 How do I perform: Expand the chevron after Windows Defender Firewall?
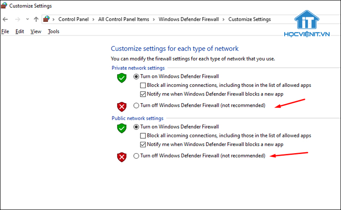tap(223, 20)
